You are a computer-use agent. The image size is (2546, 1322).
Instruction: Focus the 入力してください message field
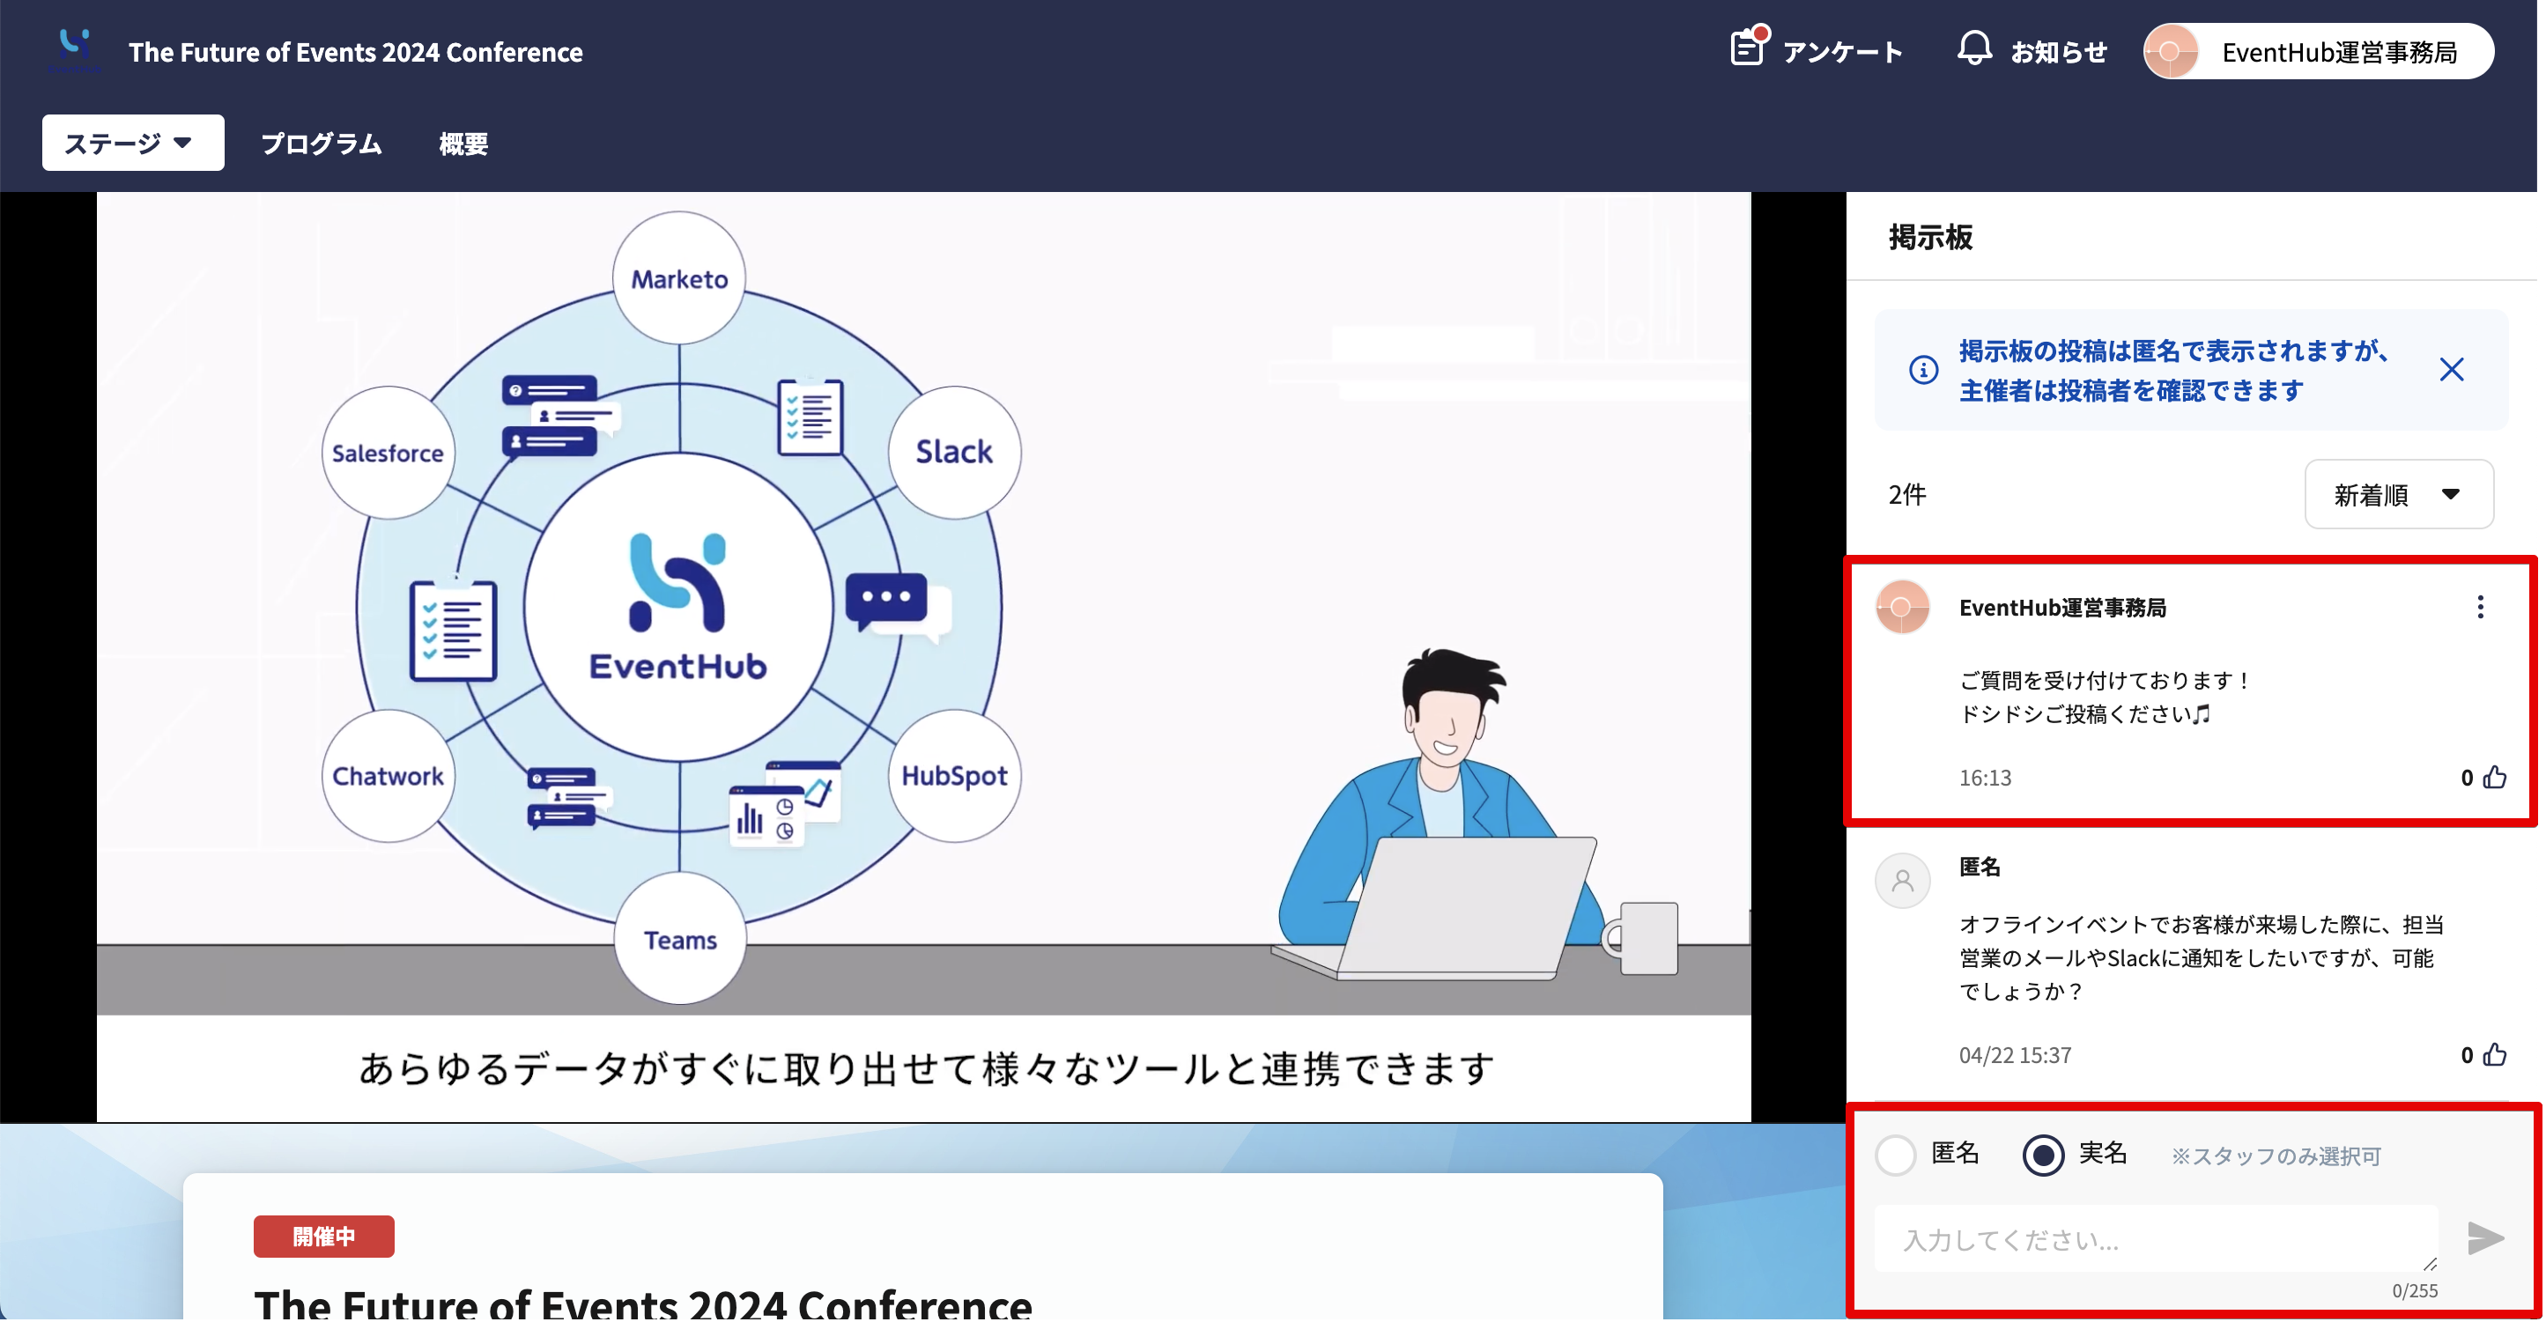point(2156,1239)
